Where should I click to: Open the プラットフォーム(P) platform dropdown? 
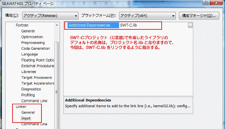pyautogui.click(x=147, y=16)
